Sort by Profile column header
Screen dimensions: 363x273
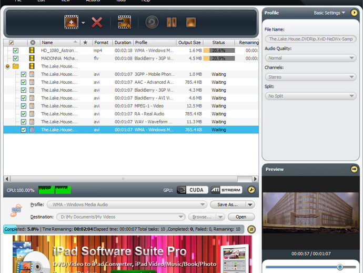point(155,43)
